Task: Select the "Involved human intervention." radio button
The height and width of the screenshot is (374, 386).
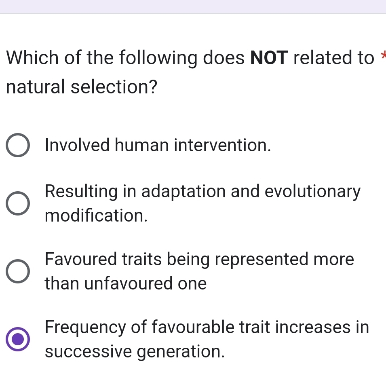Action: pyautogui.click(x=17, y=145)
